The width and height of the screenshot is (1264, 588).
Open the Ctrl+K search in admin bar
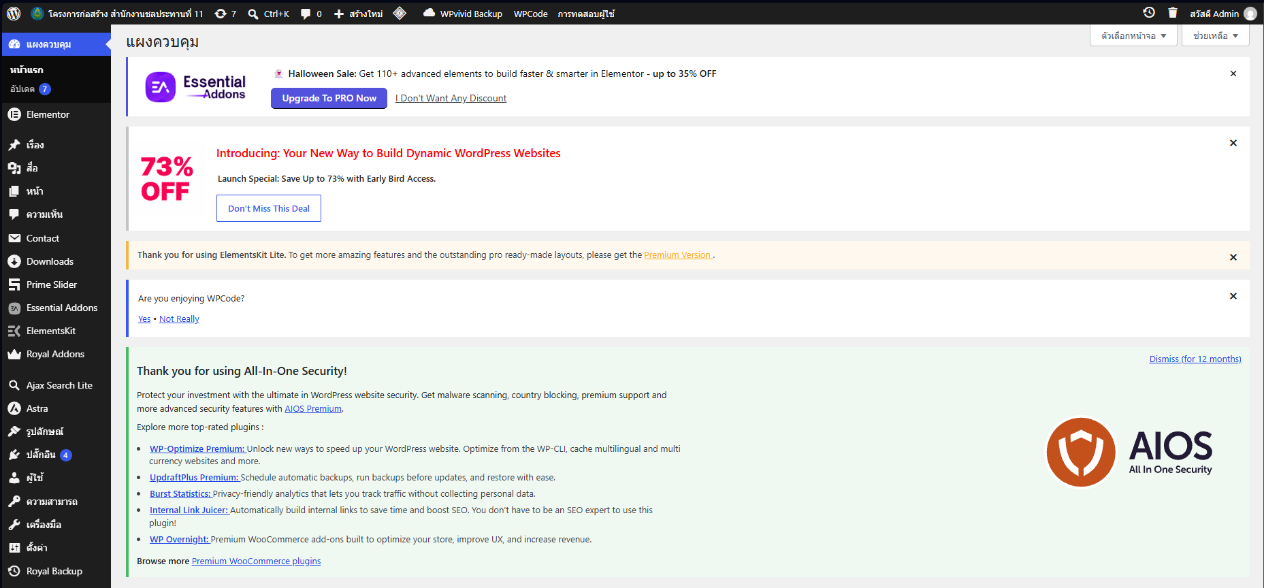click(268, 14)
